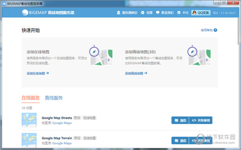The image size is (241, 150).
Task: Click 开发使用 button for Google Map Streets
Action: point(201,120)
